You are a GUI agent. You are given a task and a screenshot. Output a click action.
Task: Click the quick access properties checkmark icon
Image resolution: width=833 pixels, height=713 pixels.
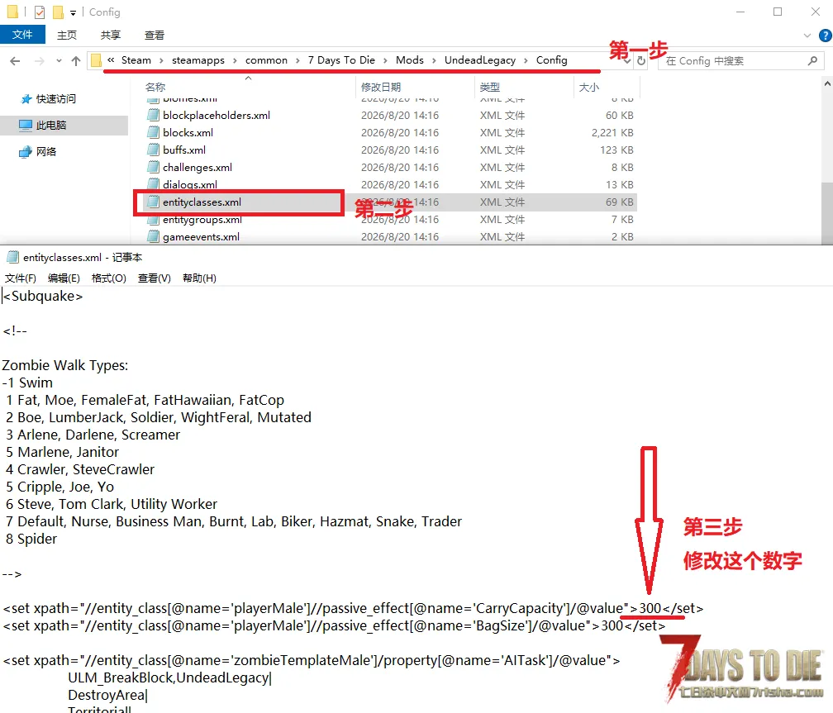tap(40, 12)
